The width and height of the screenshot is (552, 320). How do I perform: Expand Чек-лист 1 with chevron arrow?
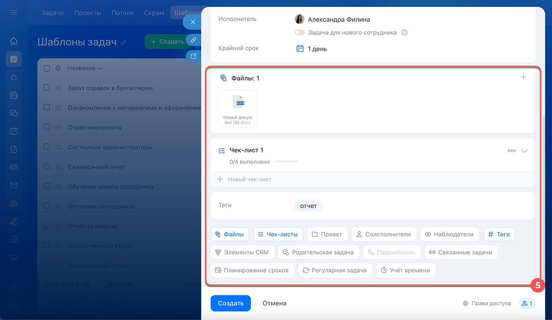[x=524, y=151]
